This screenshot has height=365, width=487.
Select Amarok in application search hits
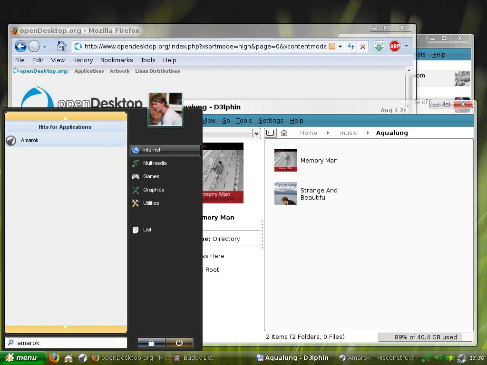66,140
